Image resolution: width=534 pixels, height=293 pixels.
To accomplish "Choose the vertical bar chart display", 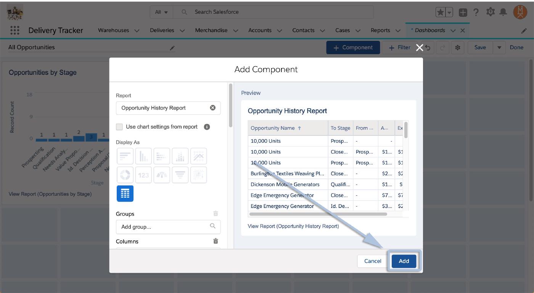I will 143,156.
